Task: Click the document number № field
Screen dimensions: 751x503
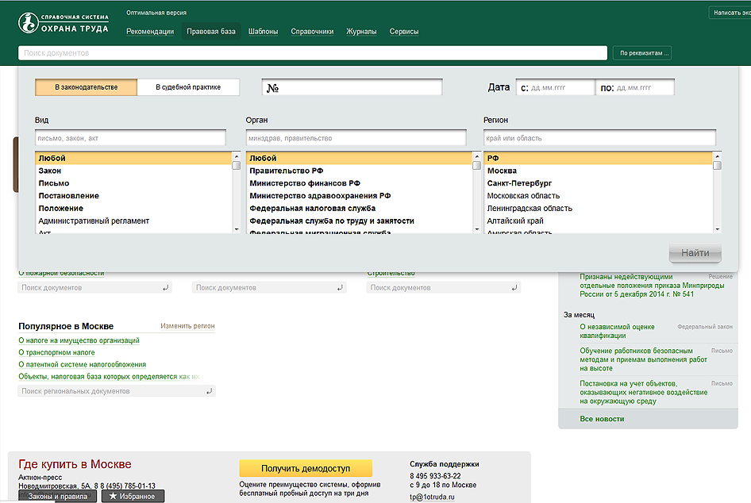Action: [x=352, y=87]
